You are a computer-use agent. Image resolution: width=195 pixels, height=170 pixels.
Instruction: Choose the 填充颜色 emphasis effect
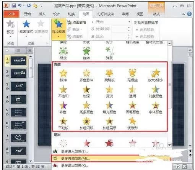(109, 107)
